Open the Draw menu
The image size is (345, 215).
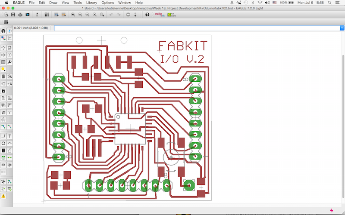click(53, 3)
